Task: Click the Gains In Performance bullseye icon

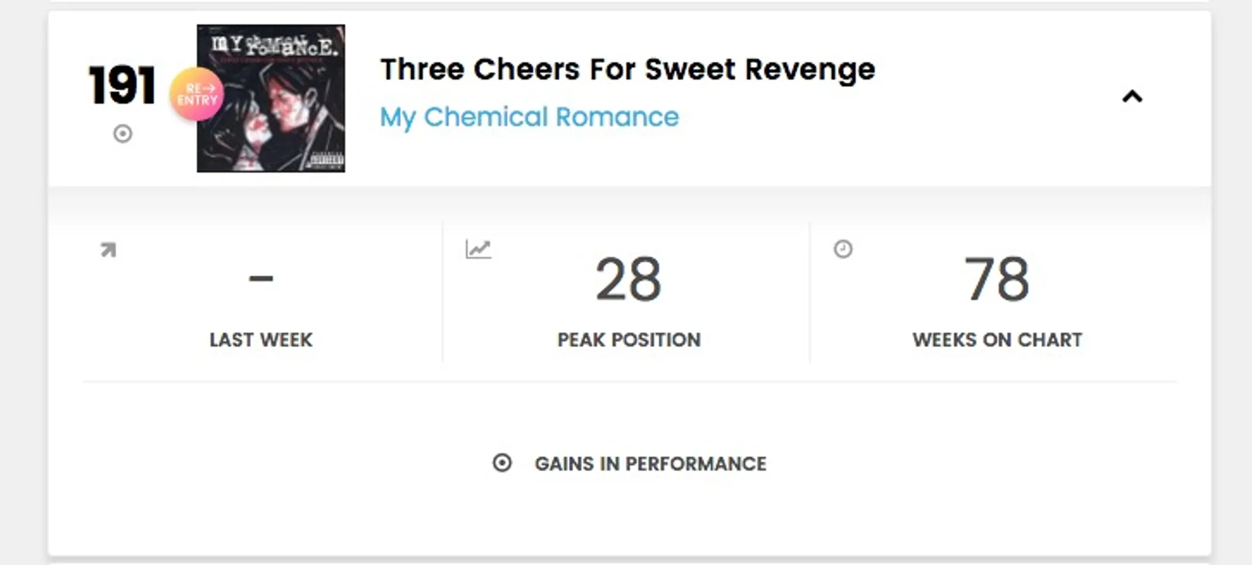Action: [x=503, y=464]
